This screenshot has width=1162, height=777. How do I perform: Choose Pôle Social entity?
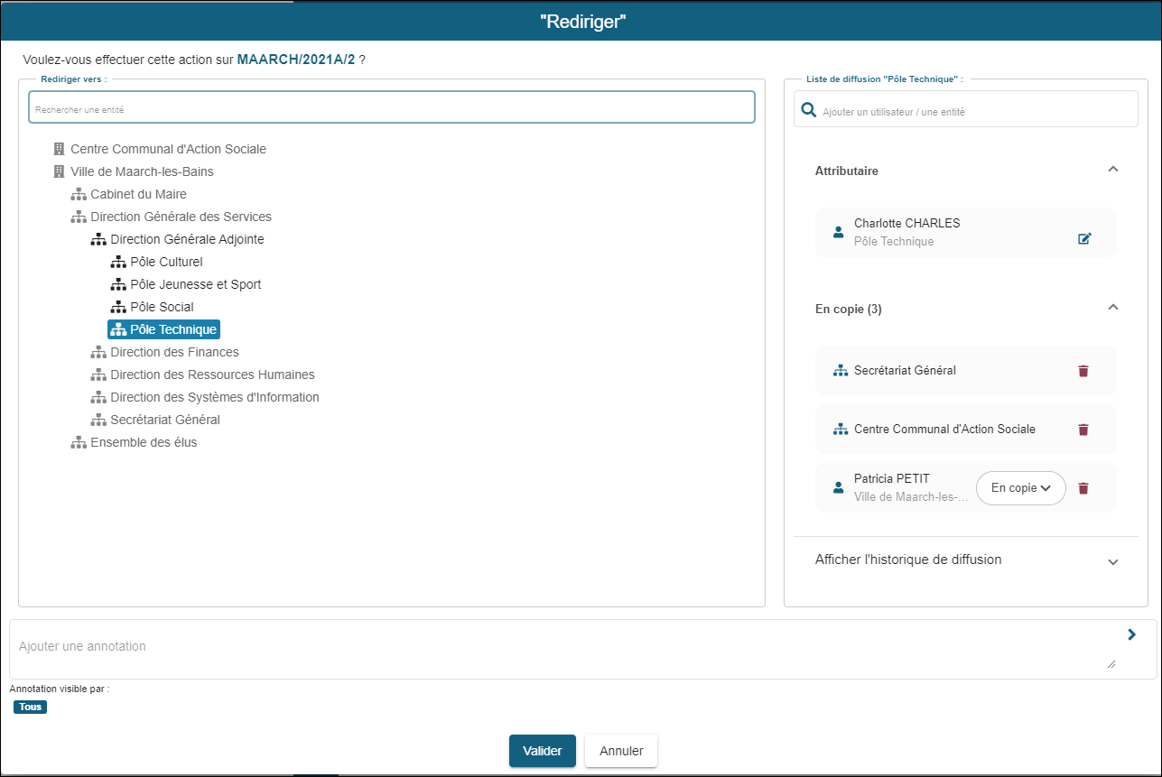pos(163,307)
